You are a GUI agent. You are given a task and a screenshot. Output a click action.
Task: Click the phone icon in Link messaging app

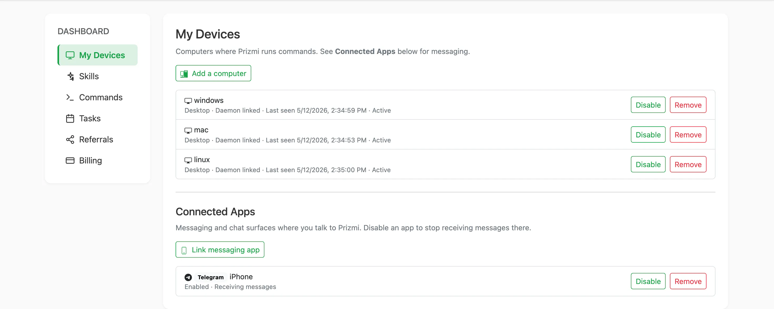184,250
